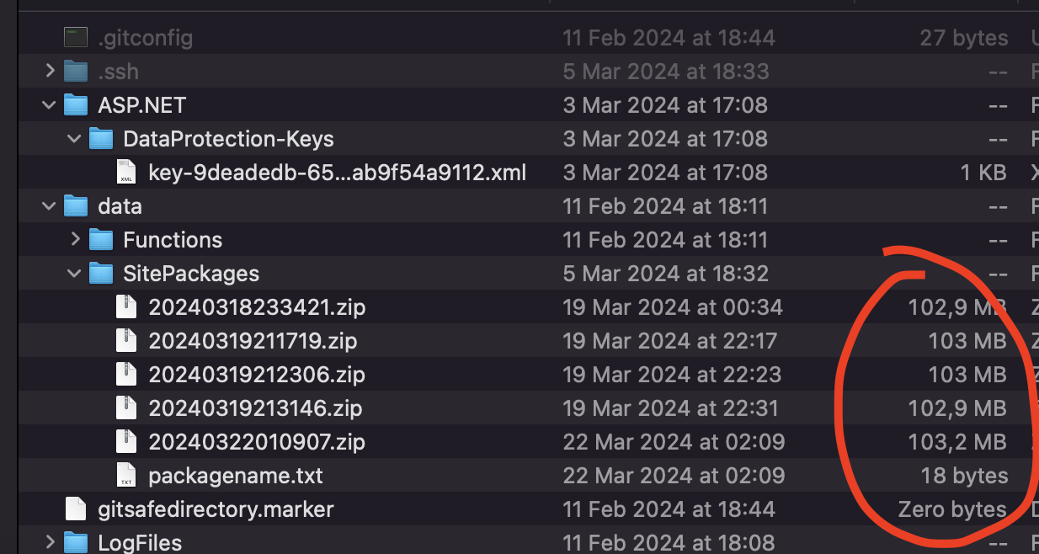Collapse the SitePackages folder
Image resolution: width=1039 pixels, height=554 pixels.
pos(76,274)
